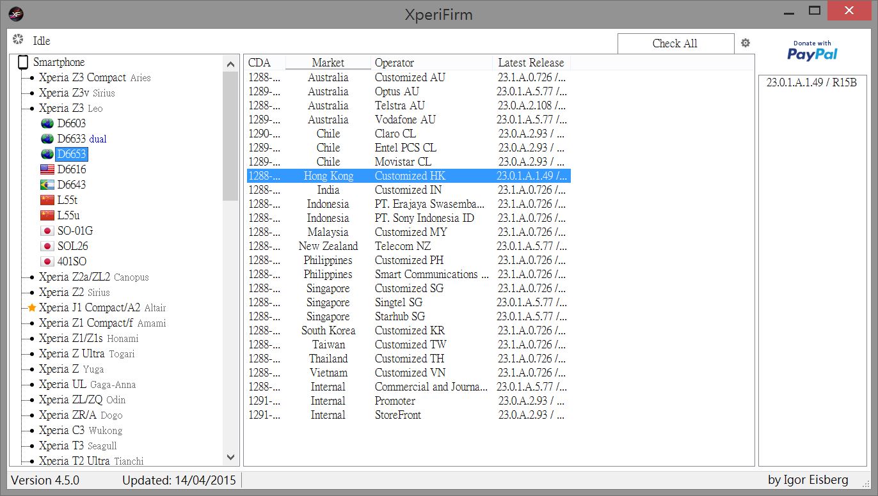The height and width of the screenshot is (496, 878).
Task: Select the Starhub SG row
Action: (408, 316)
